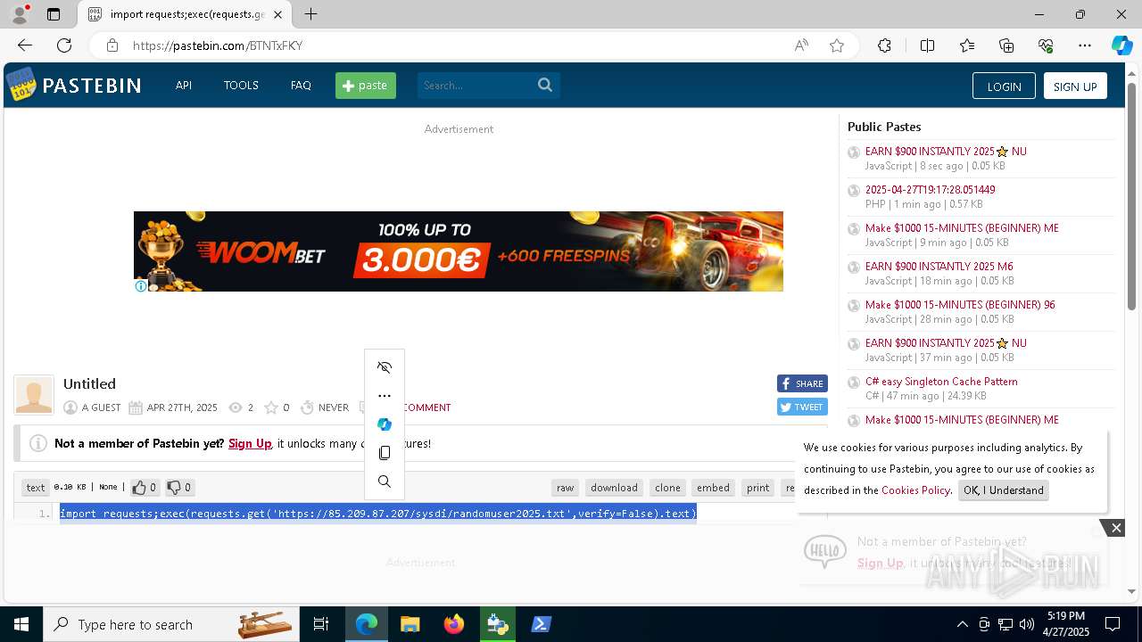The image size is (1142, 642).
Task: Open 'C# easy Singleton Cache Pattern' paste
Action: point(941,382)
